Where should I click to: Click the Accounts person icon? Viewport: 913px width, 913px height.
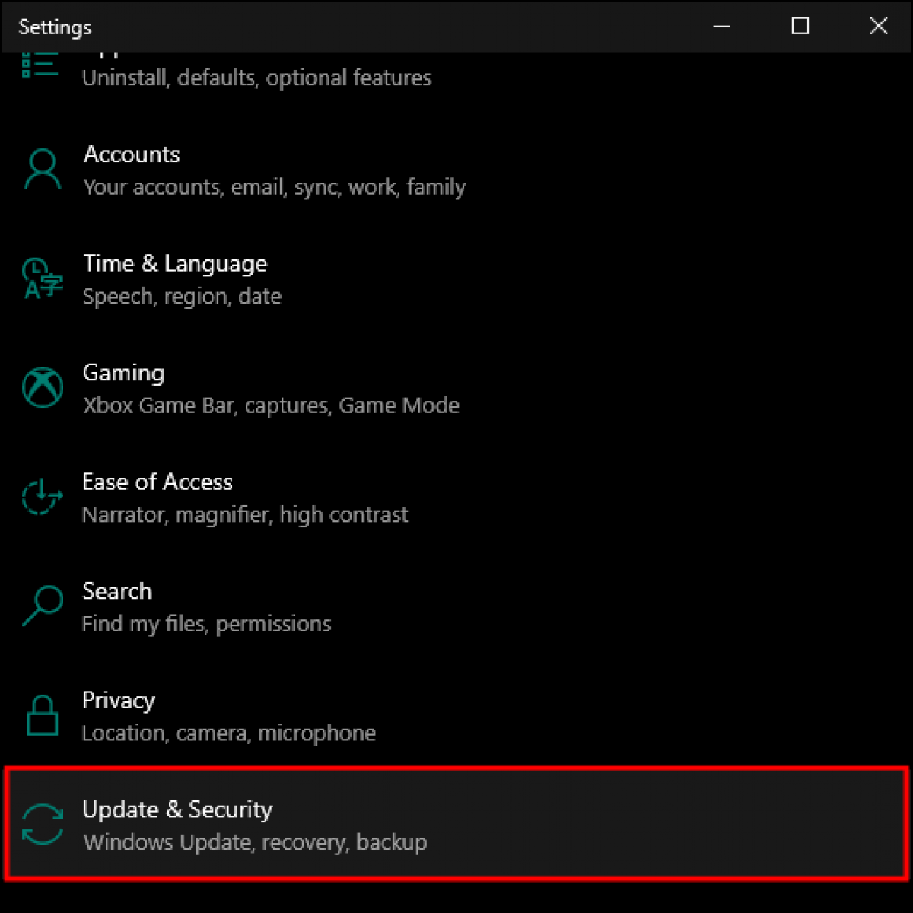pyautogui.click(x=42, y=169)
